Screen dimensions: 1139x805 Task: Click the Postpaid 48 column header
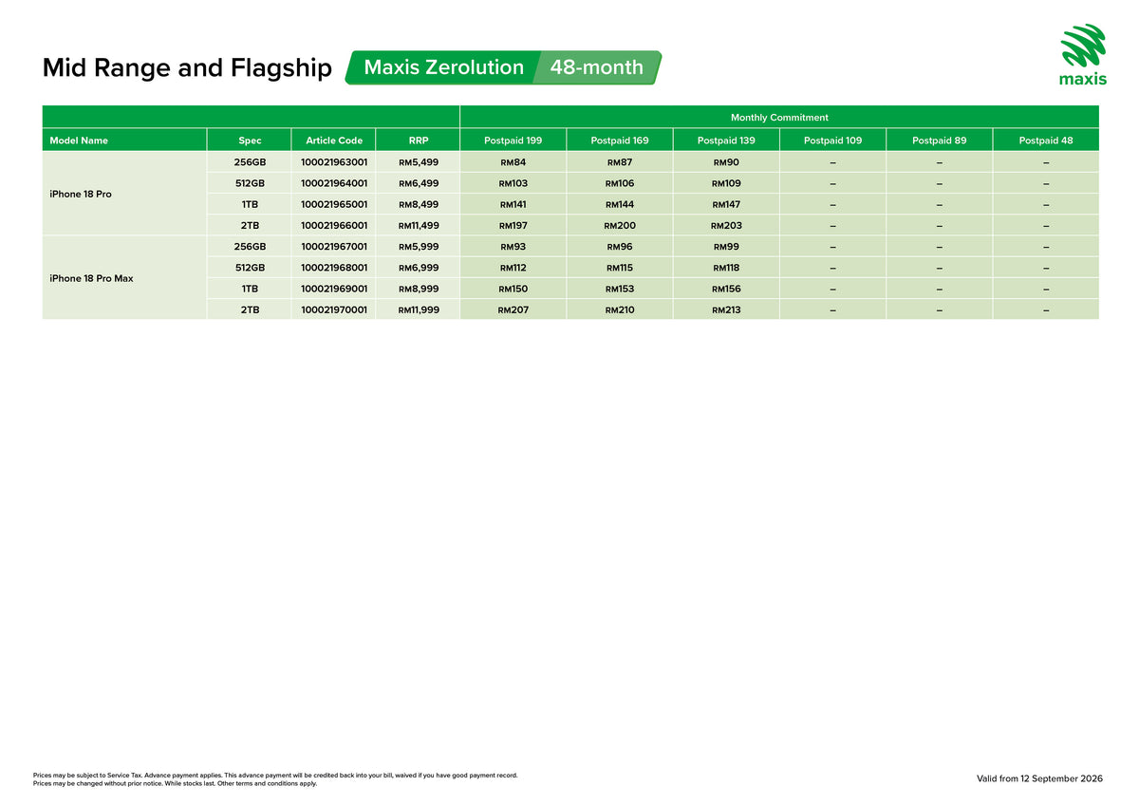(x=1046, y=140)
